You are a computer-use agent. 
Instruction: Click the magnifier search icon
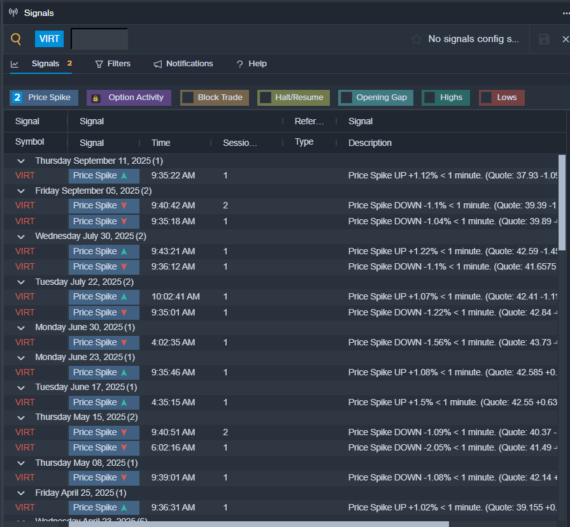coord(16,39)
